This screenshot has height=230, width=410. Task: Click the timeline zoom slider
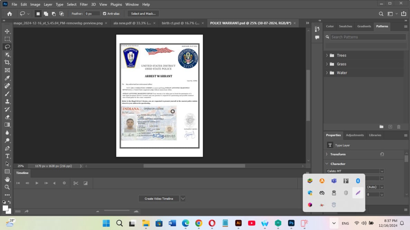[117, 211]
